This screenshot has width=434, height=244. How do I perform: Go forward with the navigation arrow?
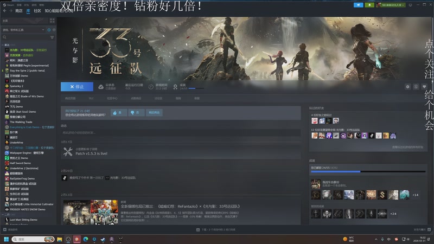coord(11,10)
